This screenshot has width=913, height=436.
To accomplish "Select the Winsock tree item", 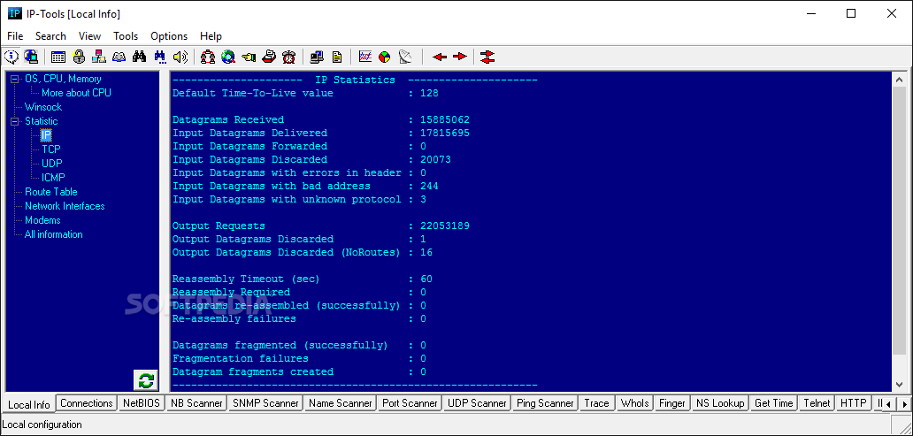I will (43, 107).
